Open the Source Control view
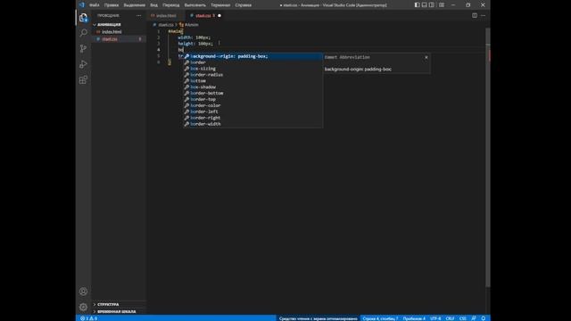571x321 pixels. click(83, 48)
